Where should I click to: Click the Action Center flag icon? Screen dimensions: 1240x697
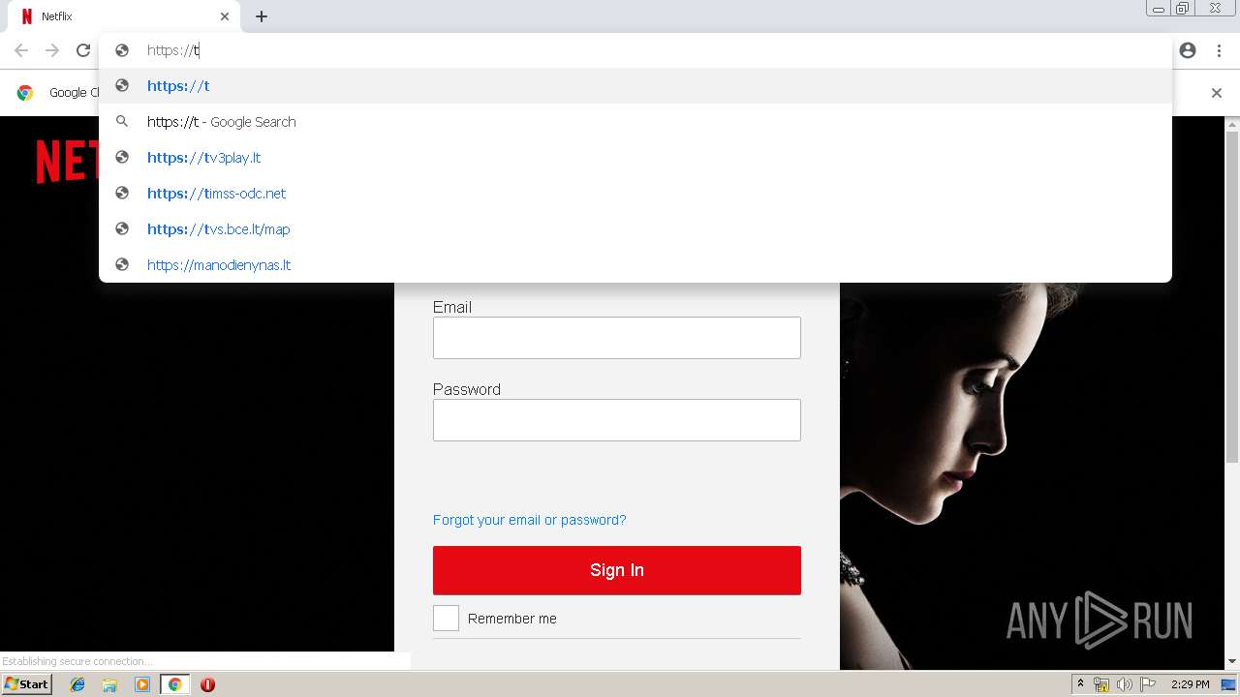(x=1148, y=684)
